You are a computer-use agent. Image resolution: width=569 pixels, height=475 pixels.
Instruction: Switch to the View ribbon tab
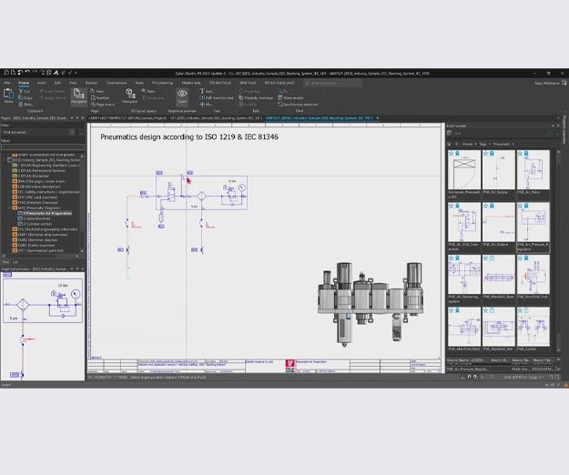coord(73,83)
